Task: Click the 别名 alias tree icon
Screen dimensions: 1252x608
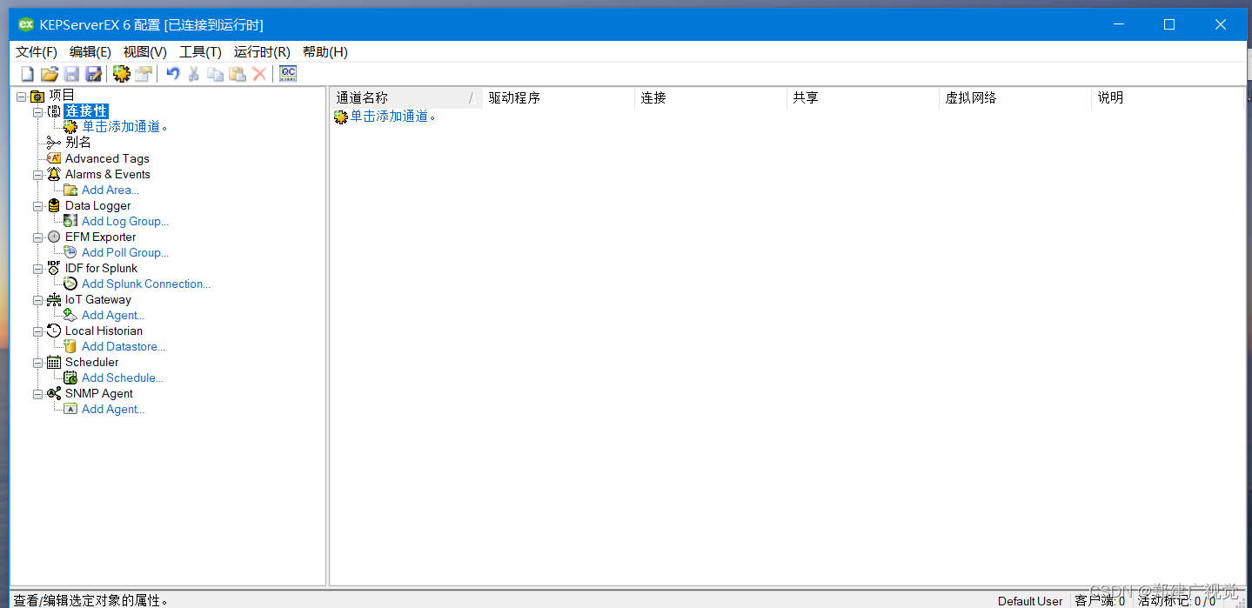Action: (x=54, y=143)
